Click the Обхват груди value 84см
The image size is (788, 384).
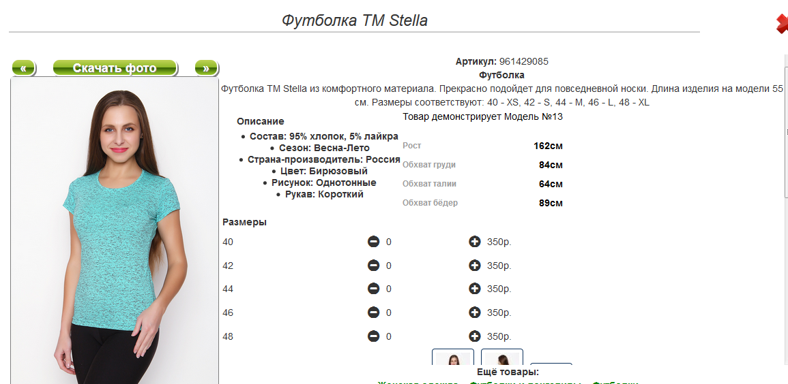coord(551,165)
